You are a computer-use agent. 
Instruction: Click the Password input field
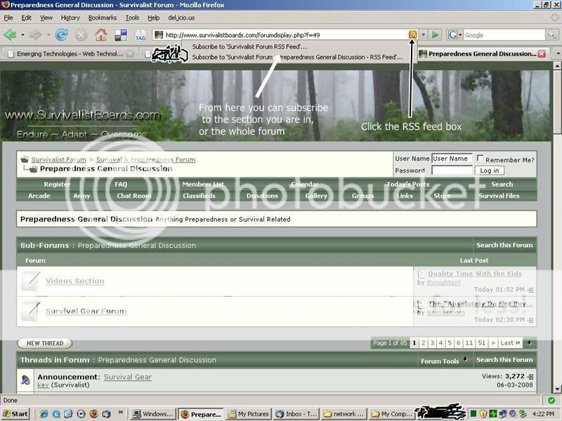[x=452, y=171]
